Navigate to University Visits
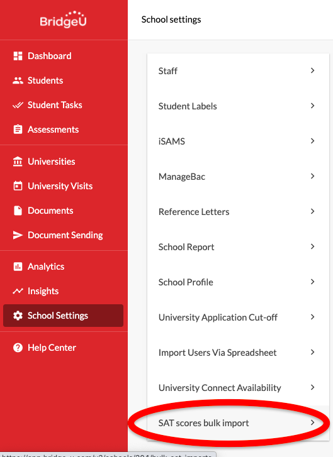 coord(60,186)
